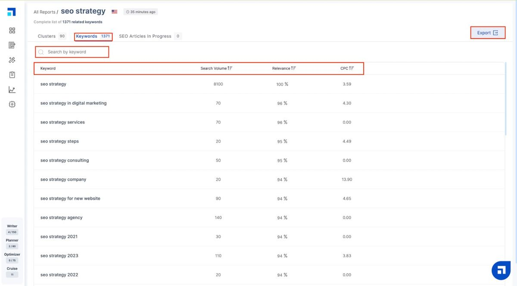The height and width of the screenshot is (286, 517).
Task: Click the Clusters count badge 90
Action: (62, 36)
